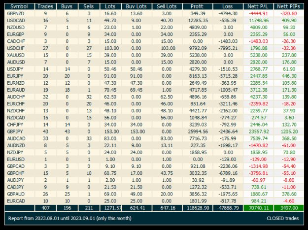Image resolution: width=308 pixels, height=230 pixels.
Task: Click total sells value 211
Action: pyautogui.click(x=89, y=208)
